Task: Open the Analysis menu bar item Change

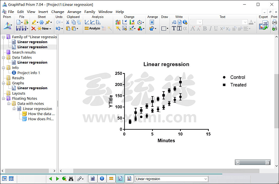Action: tap(58, 12)
